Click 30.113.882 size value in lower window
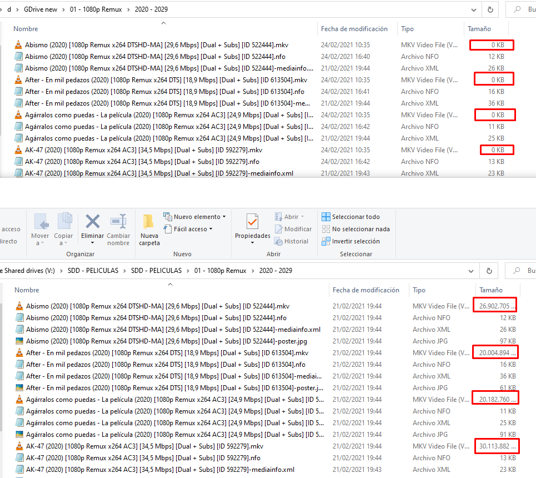Image resolution: width=536 pixels, height=478 pixels. click(x=497, y=446)
